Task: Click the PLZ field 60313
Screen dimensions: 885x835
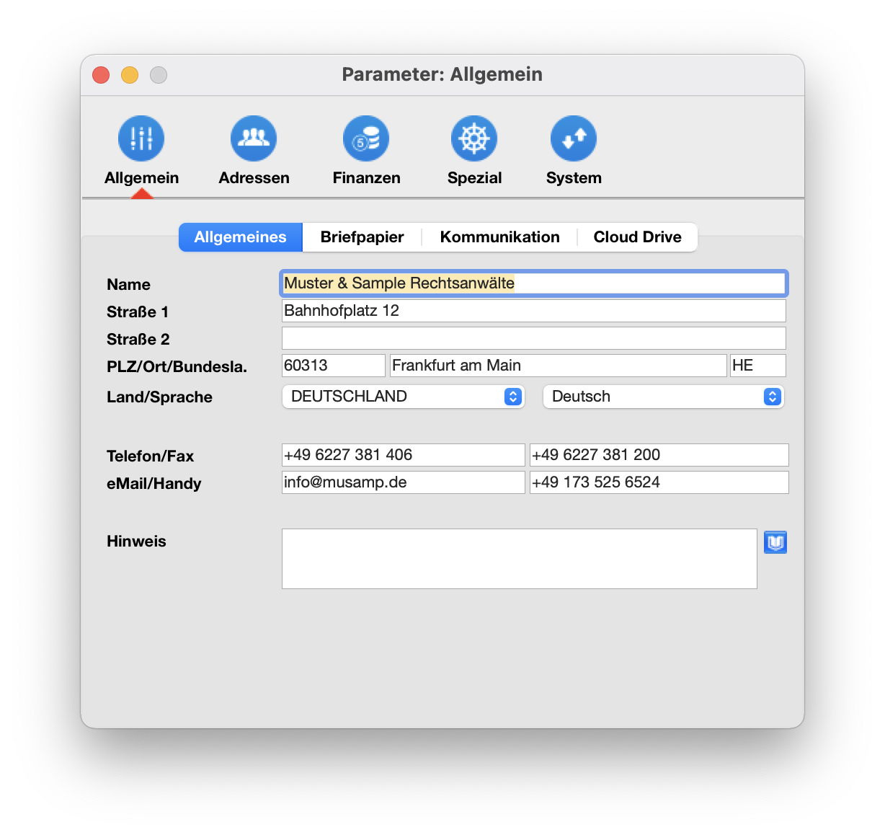Action: [334, 366]
